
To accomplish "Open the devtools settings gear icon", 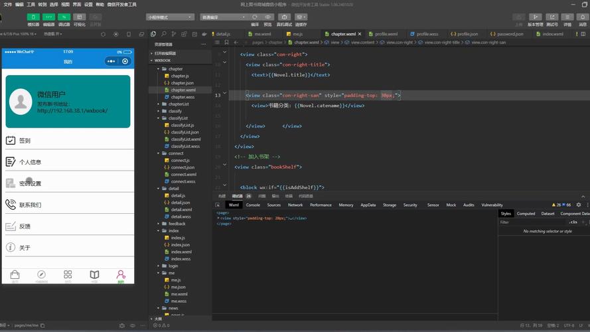I will (x=578, y=205).
